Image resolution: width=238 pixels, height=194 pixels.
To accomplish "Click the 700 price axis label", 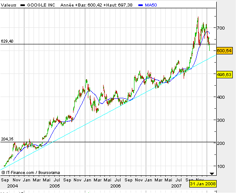I will (221, 28).
